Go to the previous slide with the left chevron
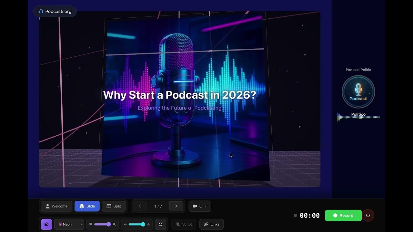This screenshot has width=413, height=232. pyautogui.click(x=139, y=206)
